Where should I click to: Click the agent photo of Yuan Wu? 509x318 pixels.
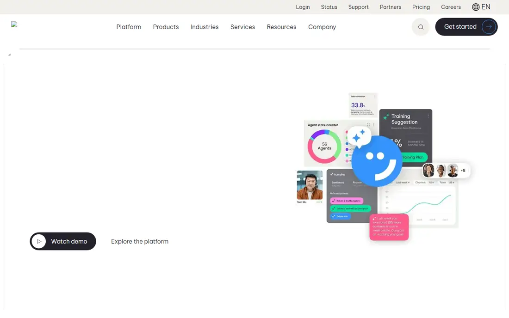point(310,185)
